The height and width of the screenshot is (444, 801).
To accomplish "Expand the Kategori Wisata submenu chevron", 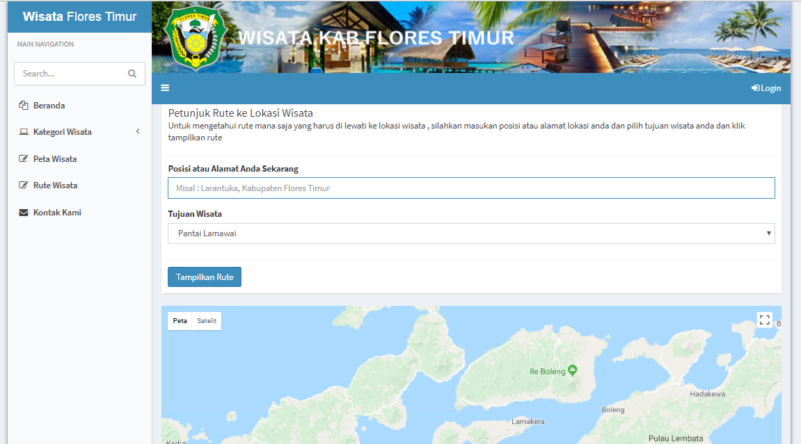I will click(137, 131).
